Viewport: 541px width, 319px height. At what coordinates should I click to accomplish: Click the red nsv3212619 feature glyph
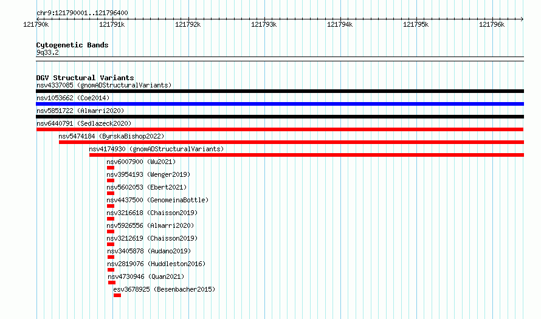coord(111,244)
